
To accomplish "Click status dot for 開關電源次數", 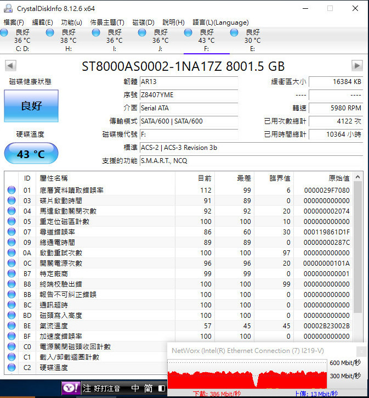I will [12, 263].
